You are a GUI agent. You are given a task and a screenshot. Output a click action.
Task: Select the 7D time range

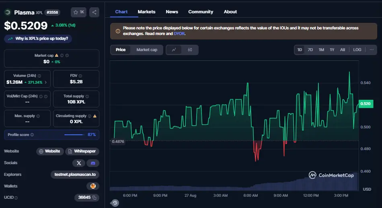(310, 50)
